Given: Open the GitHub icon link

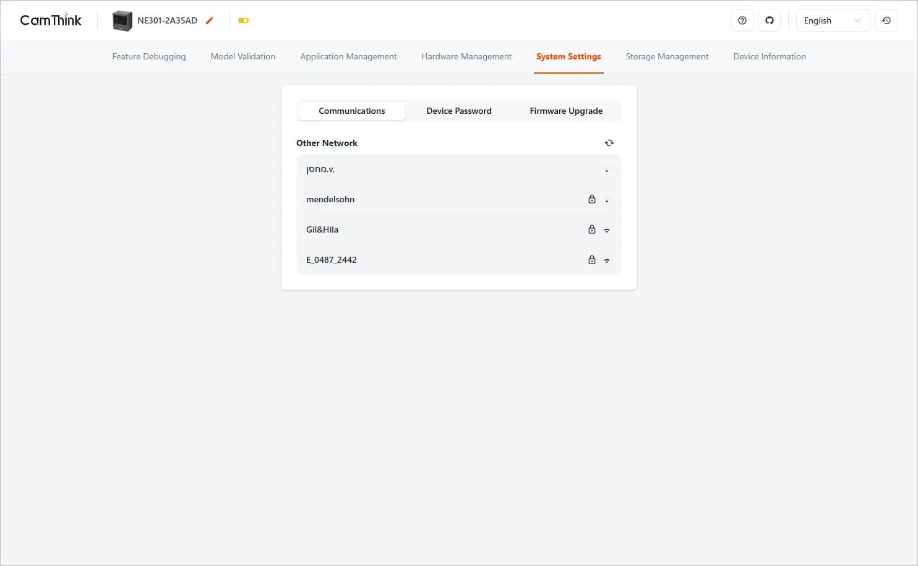Looking at the screenshot, I should pyautogui.click(x=770, y=20).
